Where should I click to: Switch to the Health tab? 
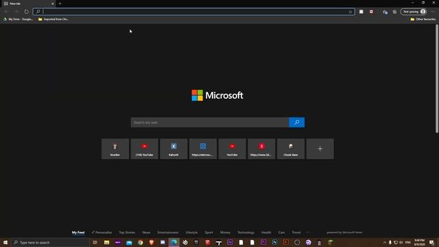[266, 233]
